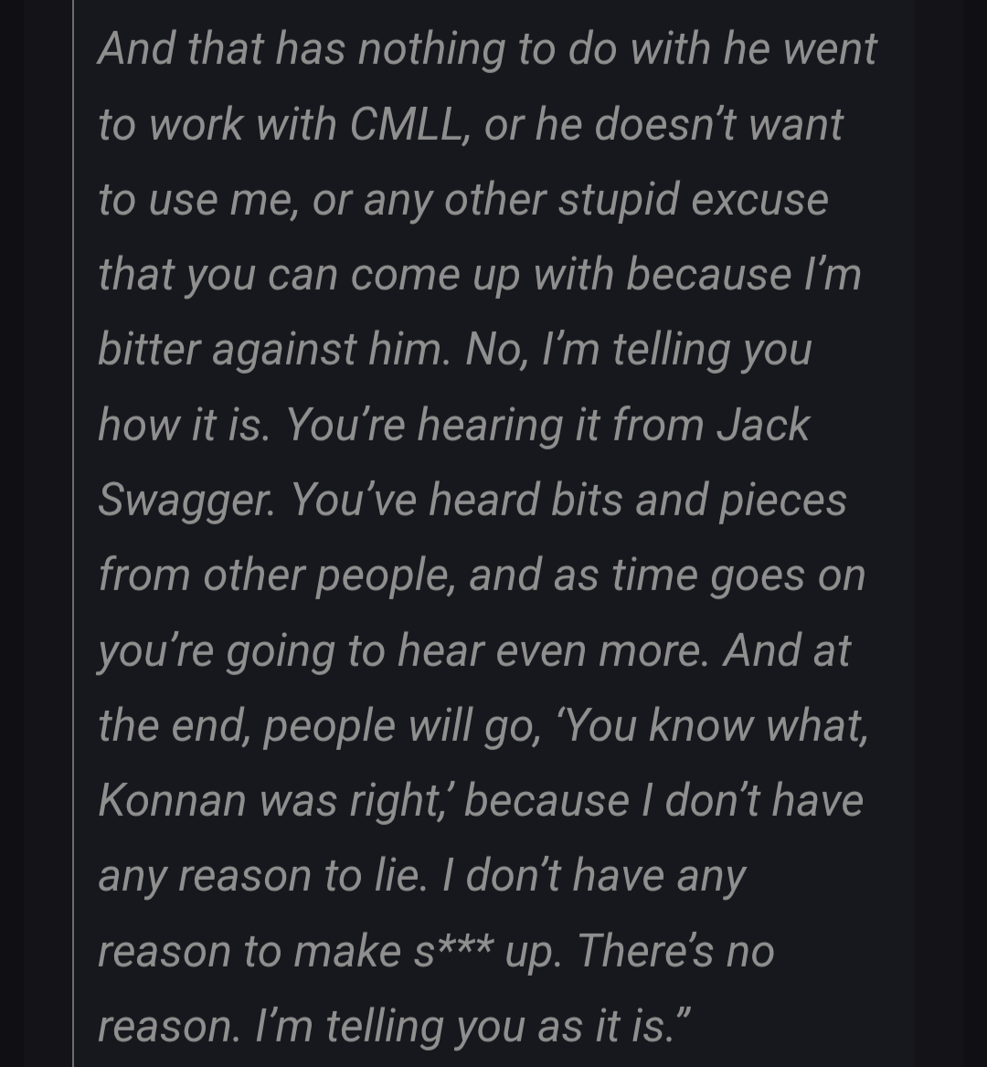Click the word "against" in the paragraph

point(284,351)
